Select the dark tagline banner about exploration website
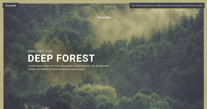 [x=167, y=5]
